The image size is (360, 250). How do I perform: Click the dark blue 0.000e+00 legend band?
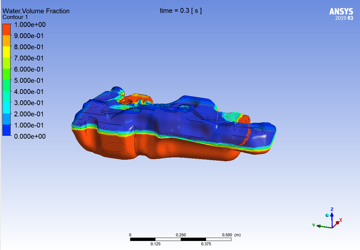pos(6,130)
